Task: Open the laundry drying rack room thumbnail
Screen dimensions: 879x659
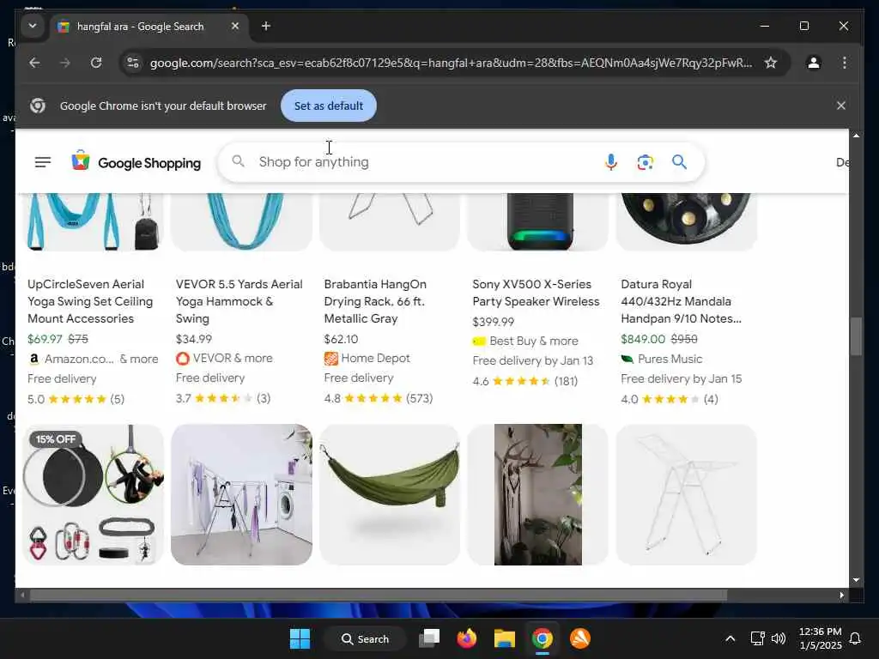Action: pyautogui.click(x=241, y=494)
